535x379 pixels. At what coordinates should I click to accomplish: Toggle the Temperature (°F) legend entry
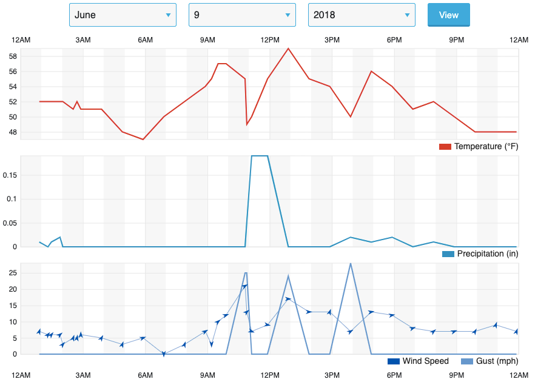478,147
